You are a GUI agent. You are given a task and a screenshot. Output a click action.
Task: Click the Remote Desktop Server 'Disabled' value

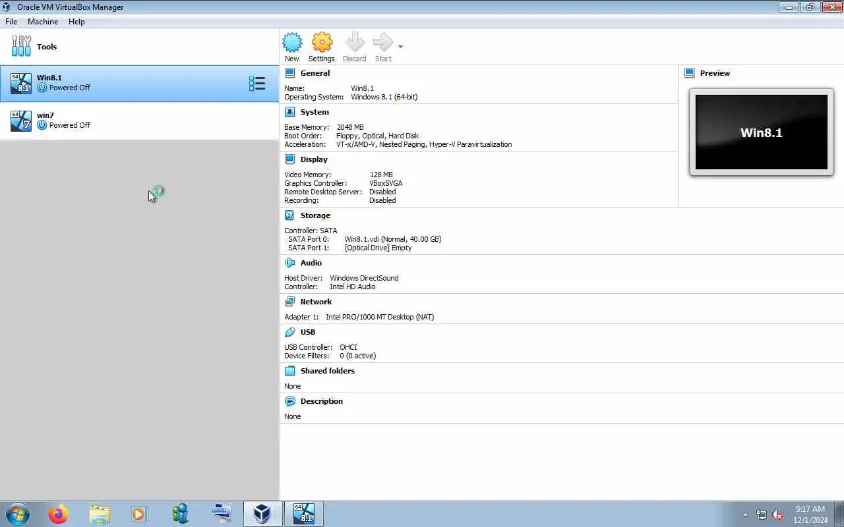click(x=382, y=192)
